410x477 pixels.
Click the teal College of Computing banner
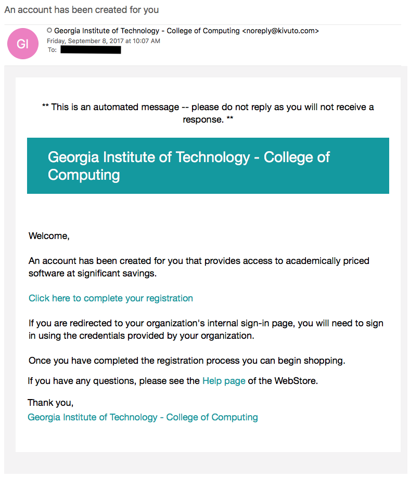208,166
